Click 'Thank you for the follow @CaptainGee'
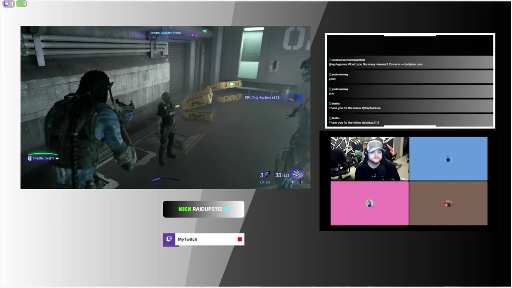This screenshot has height=288, width=512. click(x=355, y=108)
